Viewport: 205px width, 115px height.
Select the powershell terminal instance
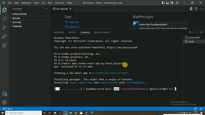click(194, 38)
